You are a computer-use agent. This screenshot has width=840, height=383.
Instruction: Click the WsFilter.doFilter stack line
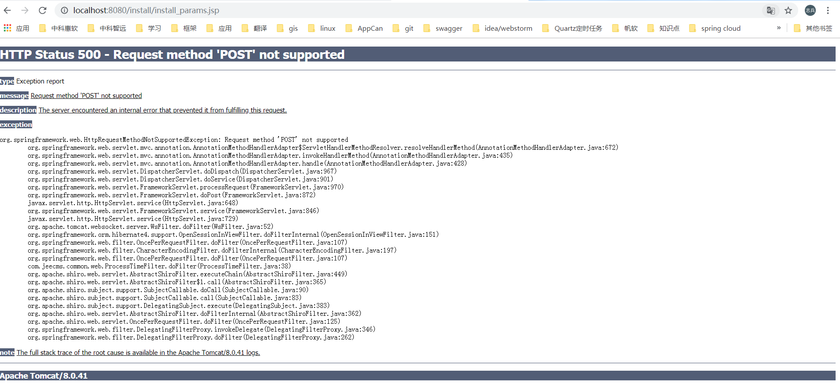click(150, 227)
